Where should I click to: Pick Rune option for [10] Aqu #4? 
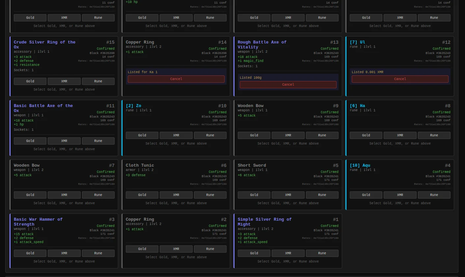(434, 195)
